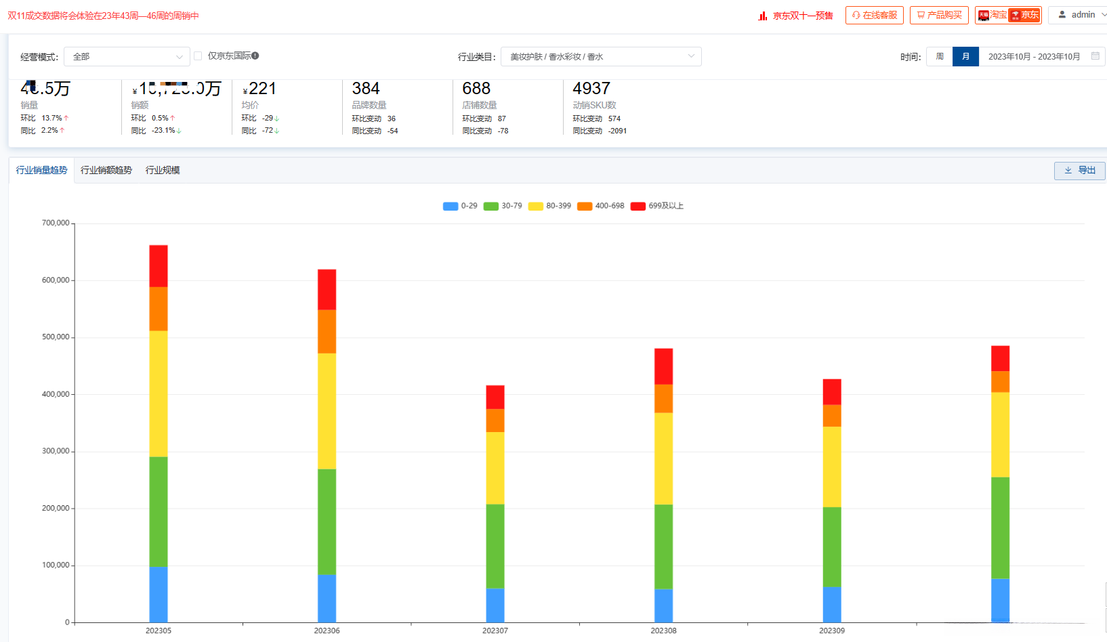Click the 202307 stacked bar
The image size is (1107, 642).
pyautogui.click(x=495, y=504)
